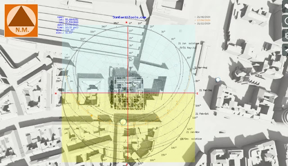Click the 'Dec solstice' label

(x=193, y=139)
